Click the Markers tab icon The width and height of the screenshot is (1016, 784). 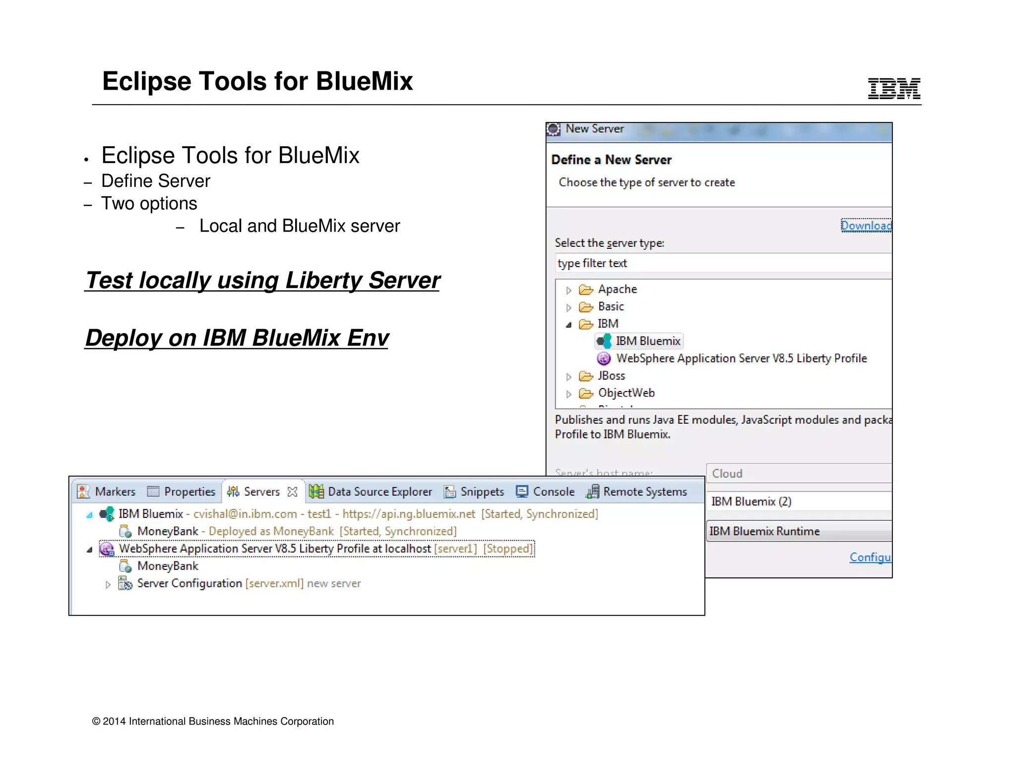83,492
